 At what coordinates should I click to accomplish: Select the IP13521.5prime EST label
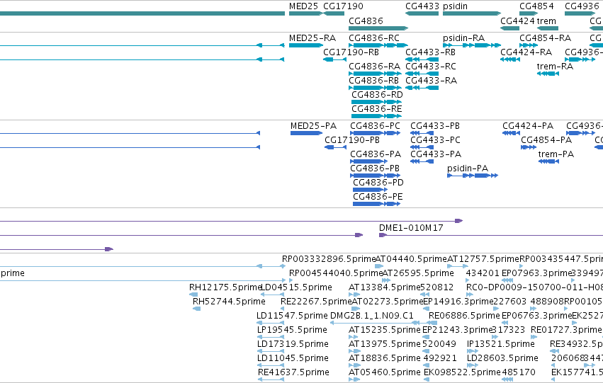pos(501,345)
